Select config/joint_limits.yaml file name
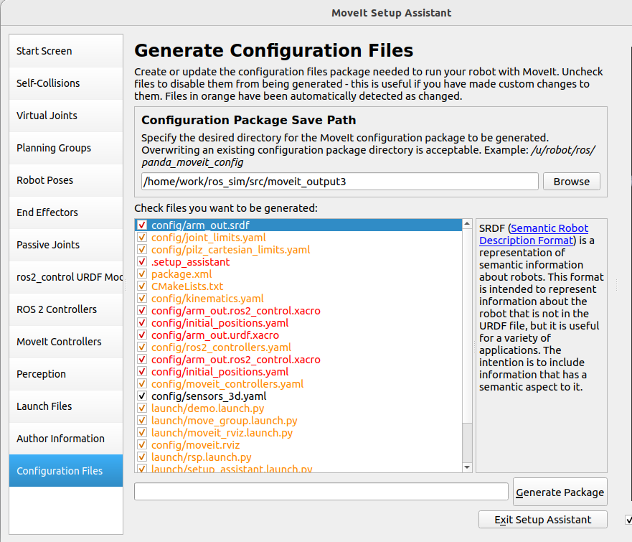The width and height of the screenshot is (632, 542). (x=208, y=237)
